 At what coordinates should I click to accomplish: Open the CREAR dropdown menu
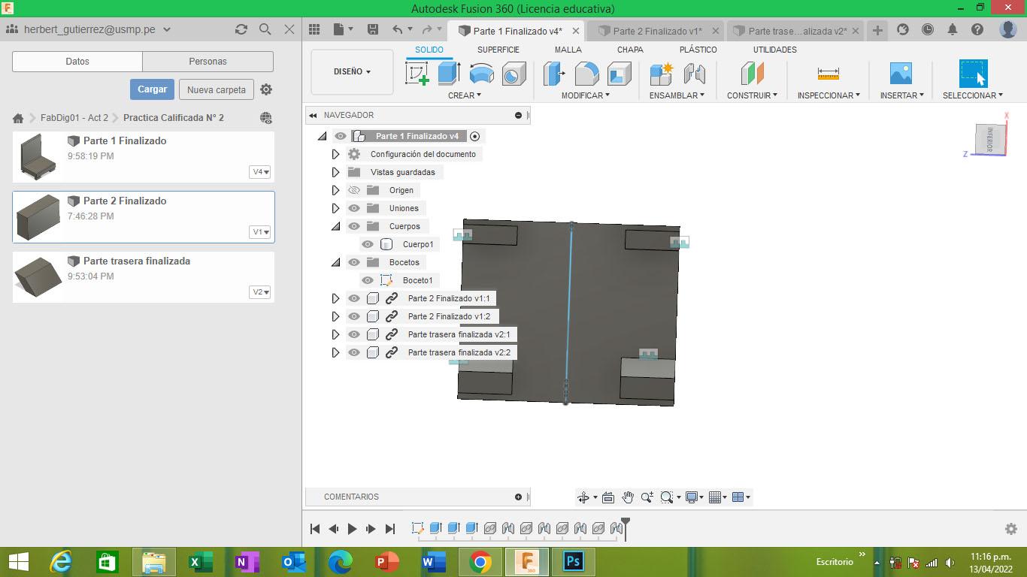click(465, 95)
